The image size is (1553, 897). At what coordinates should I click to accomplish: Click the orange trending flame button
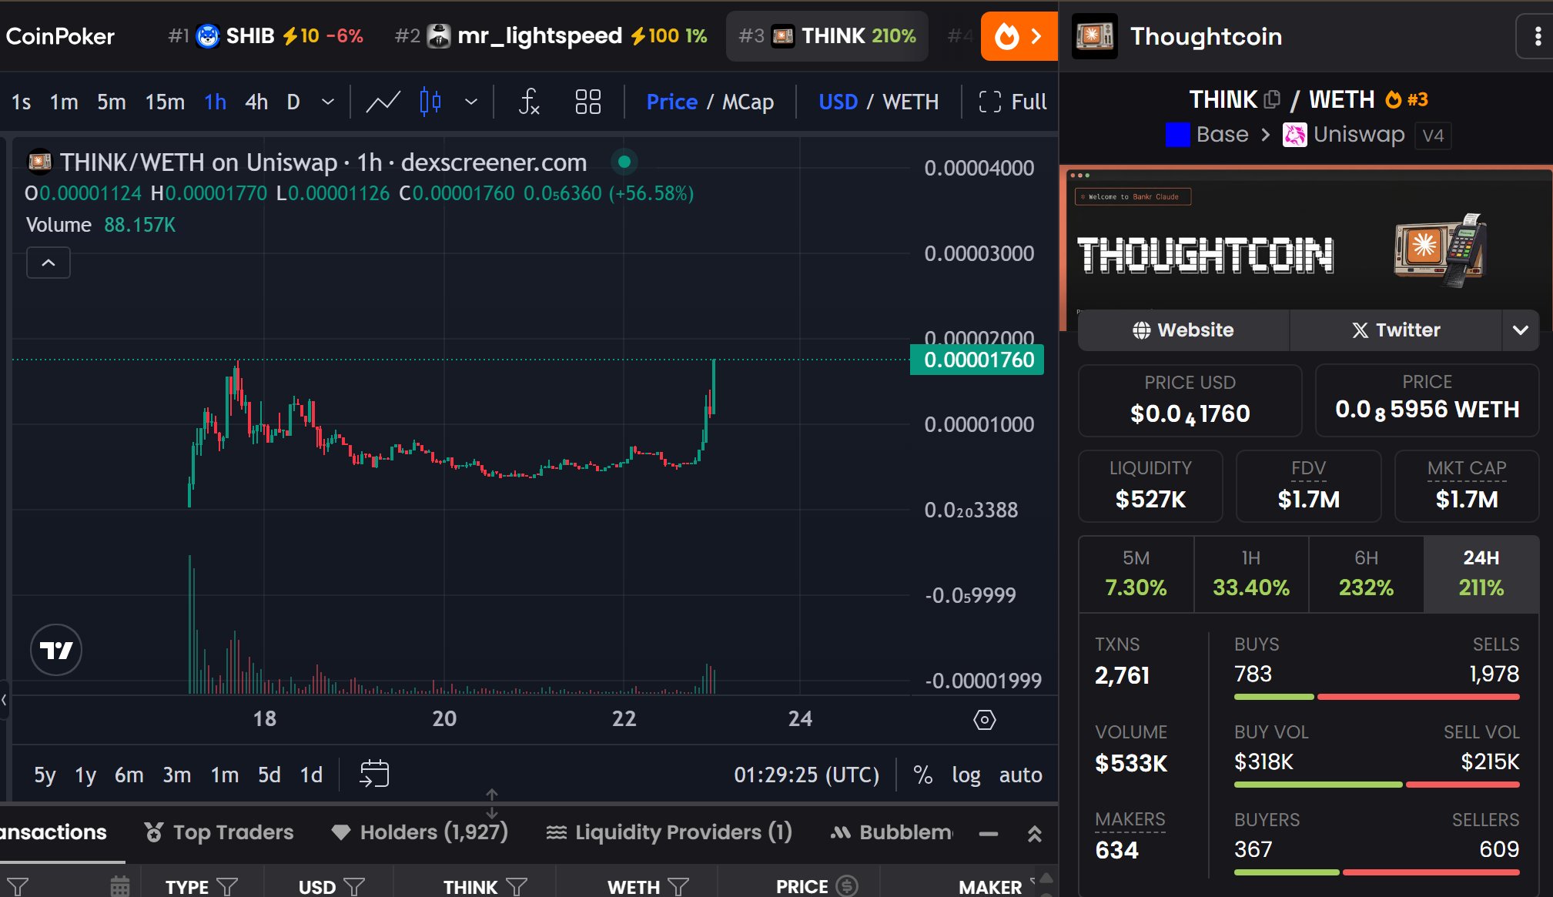(x=1018, y=36)
